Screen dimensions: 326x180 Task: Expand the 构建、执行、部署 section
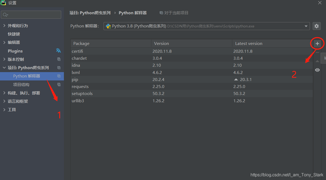(4, 93)
